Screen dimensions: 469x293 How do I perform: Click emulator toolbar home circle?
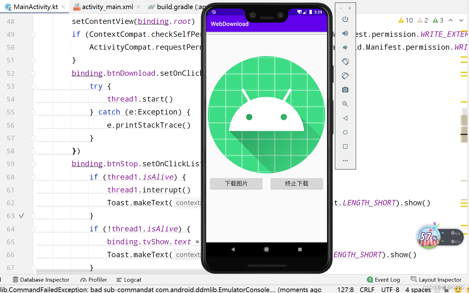click(x=345, y=132)
